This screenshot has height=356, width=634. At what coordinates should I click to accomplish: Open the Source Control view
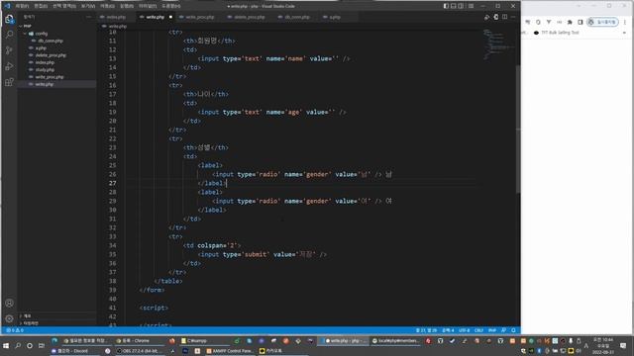[x=9, y=50]
